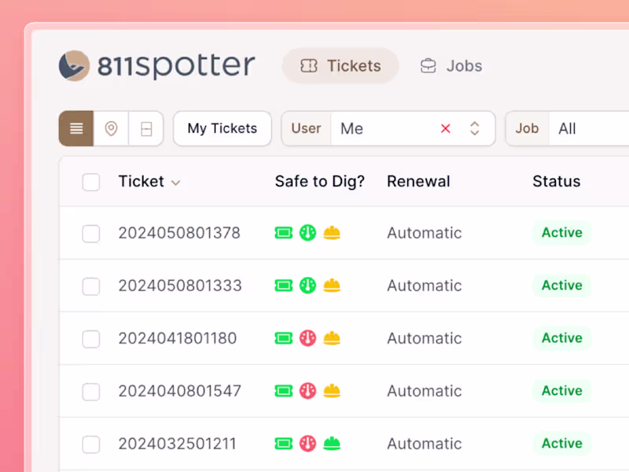Open ticket number 2024050801333

click(x=180, y=286)
